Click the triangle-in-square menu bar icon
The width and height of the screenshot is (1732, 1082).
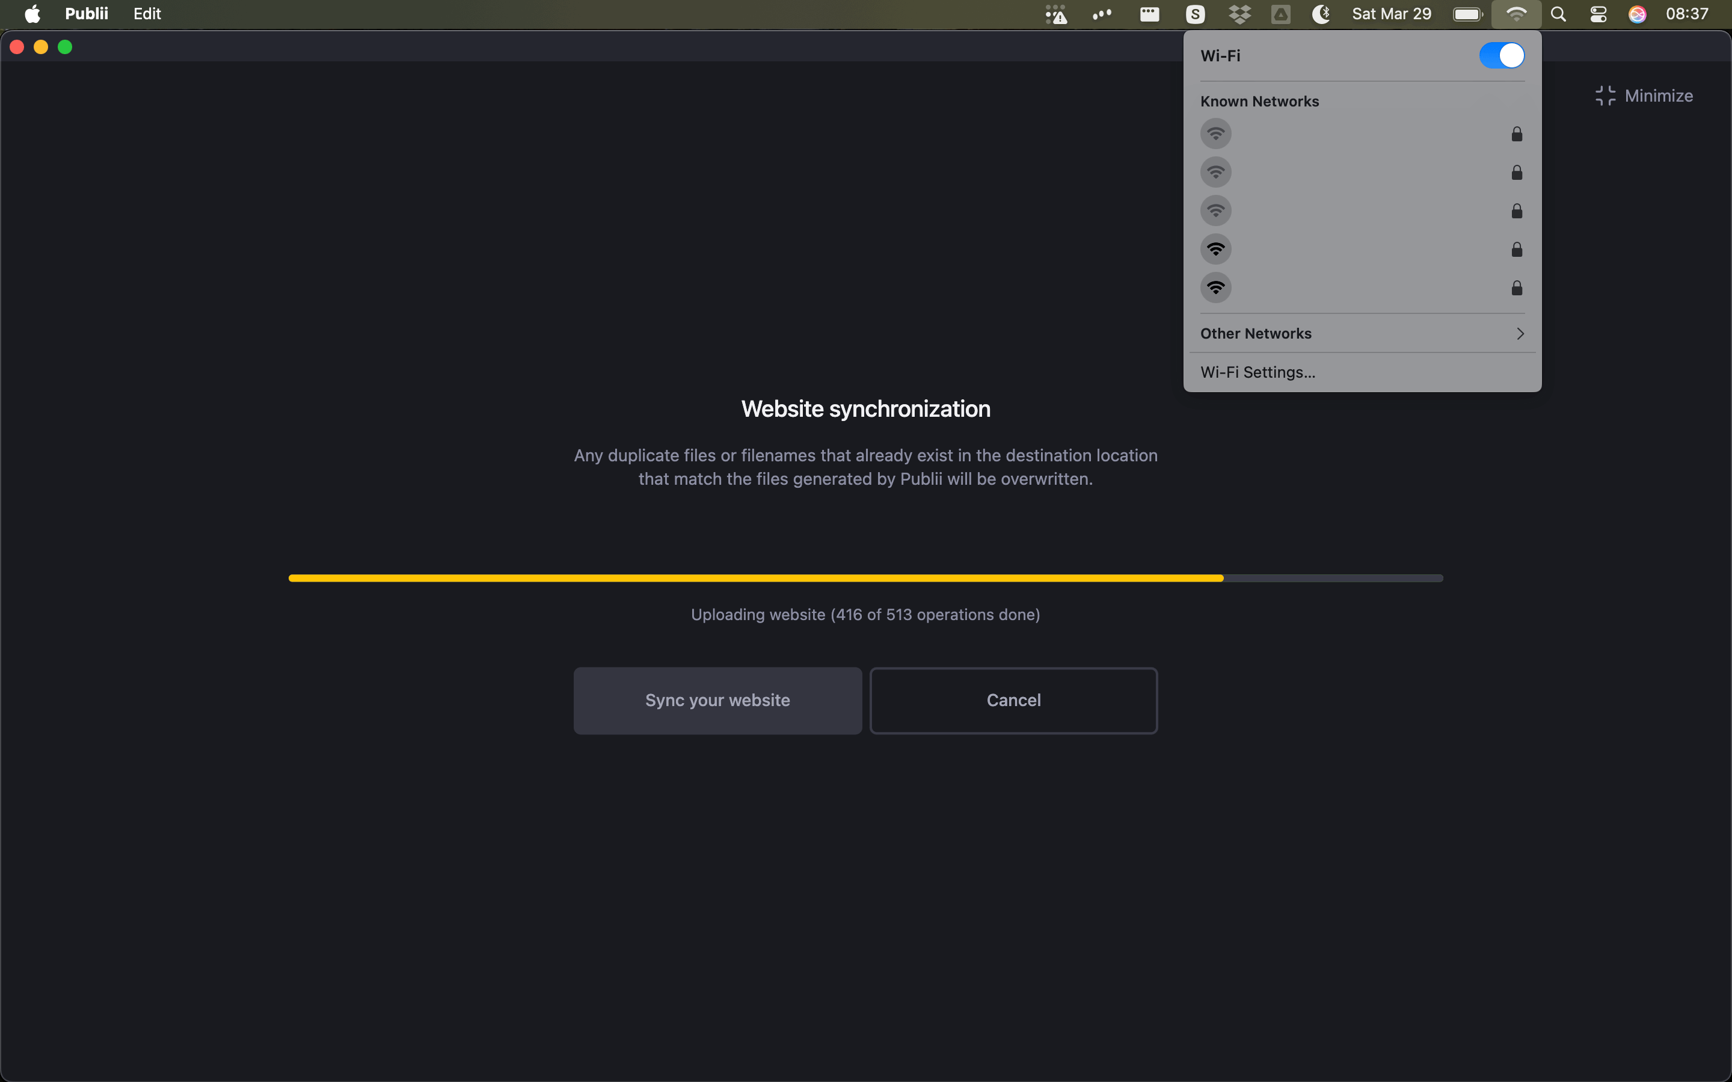point(1280,14)
